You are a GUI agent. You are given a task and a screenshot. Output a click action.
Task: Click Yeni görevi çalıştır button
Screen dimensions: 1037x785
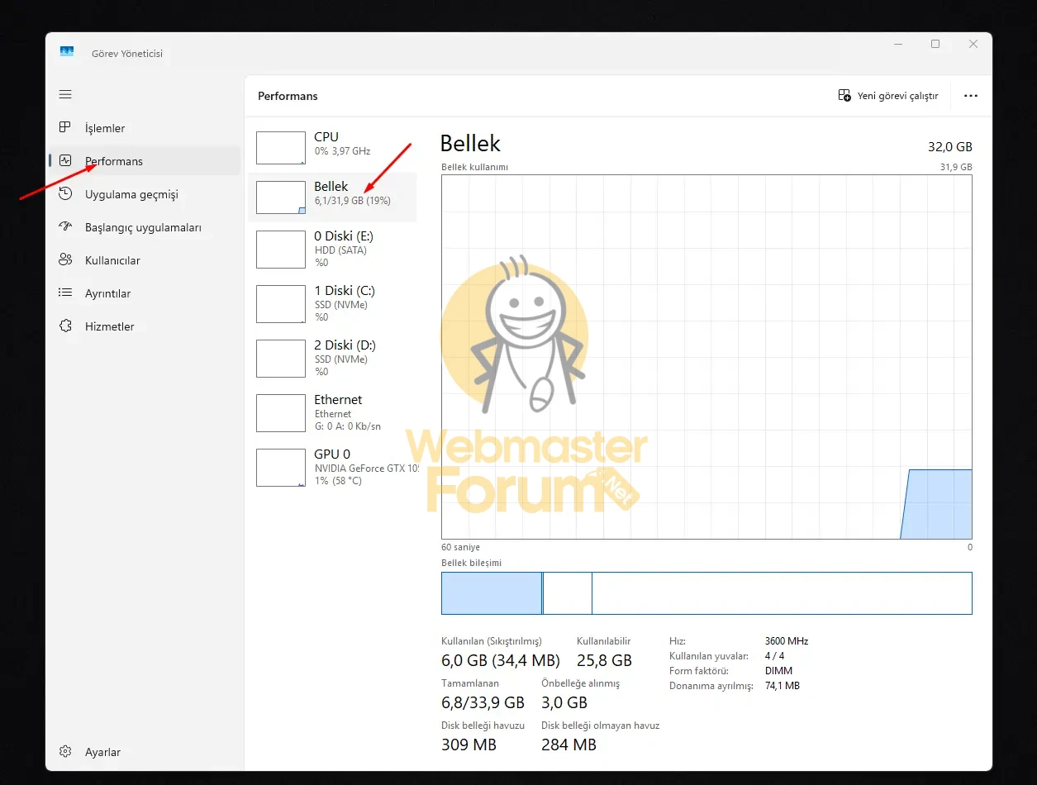click(x=888, y=96)
